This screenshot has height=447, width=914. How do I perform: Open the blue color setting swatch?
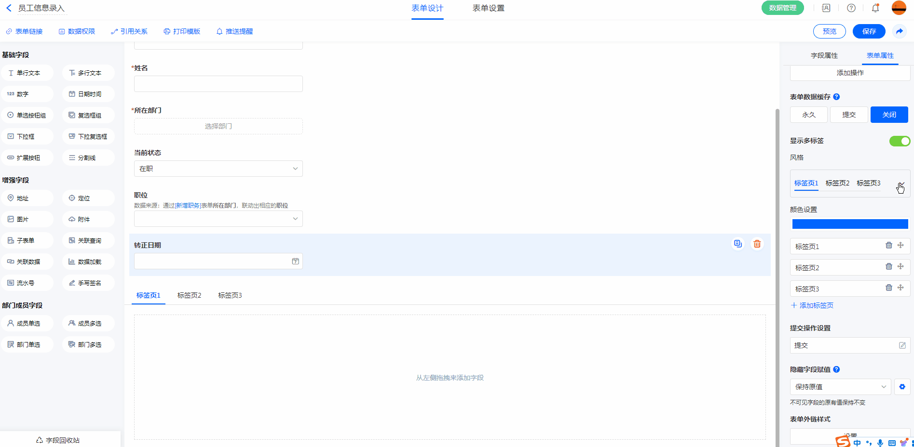point(850,224)
